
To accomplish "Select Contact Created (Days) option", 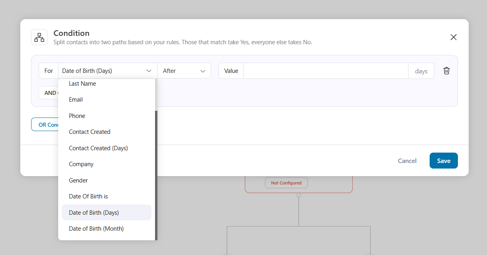I will click(106, 148).
